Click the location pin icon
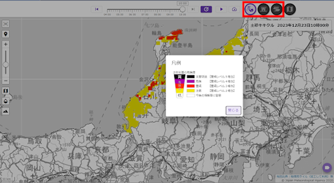Image resolution: width=334 pixels, height=183 pixels. click(x=6, y=34)
